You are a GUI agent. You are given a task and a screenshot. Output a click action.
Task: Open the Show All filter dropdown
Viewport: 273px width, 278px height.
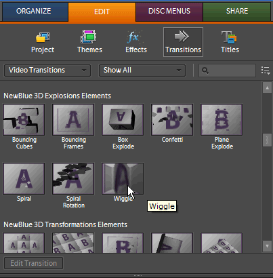(142, 71)
